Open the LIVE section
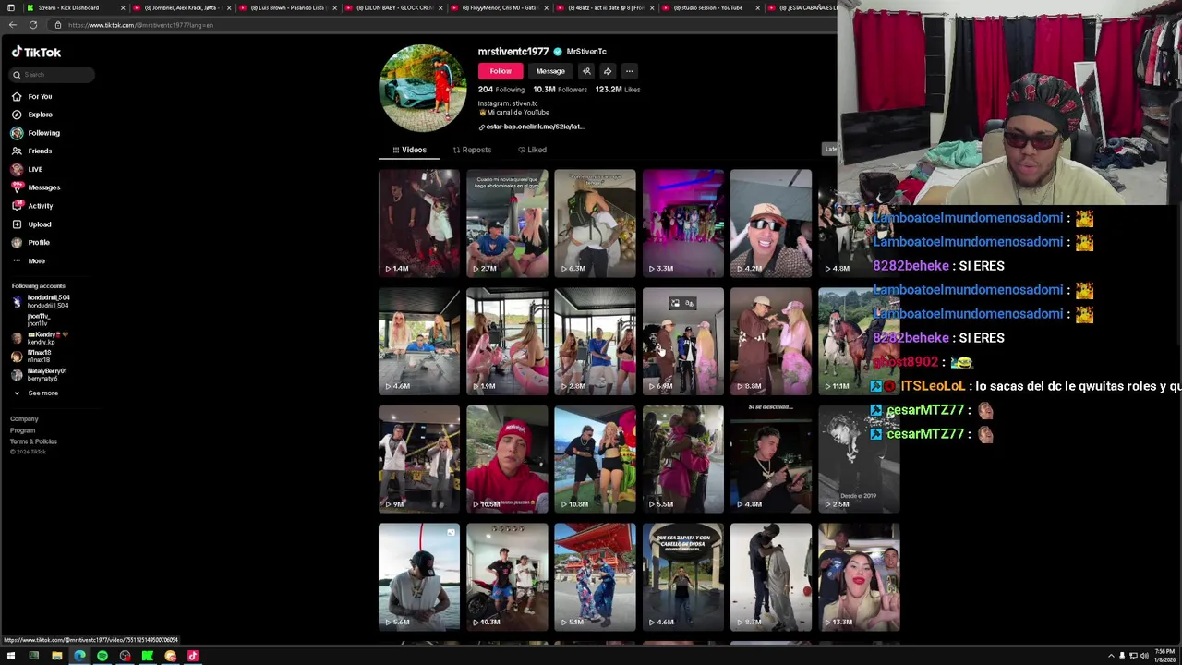This screenshot has width=1182, height=665. [x=35, y=169]
